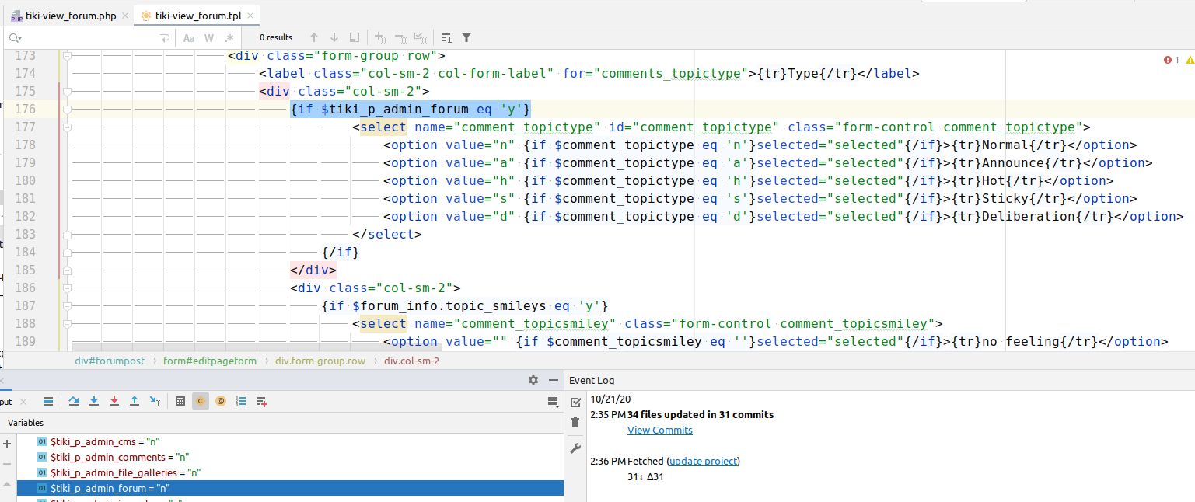This screenshot has width=1195, height=502.
Task: Toggle Regex (.*) search option
Action: point(229,37)
